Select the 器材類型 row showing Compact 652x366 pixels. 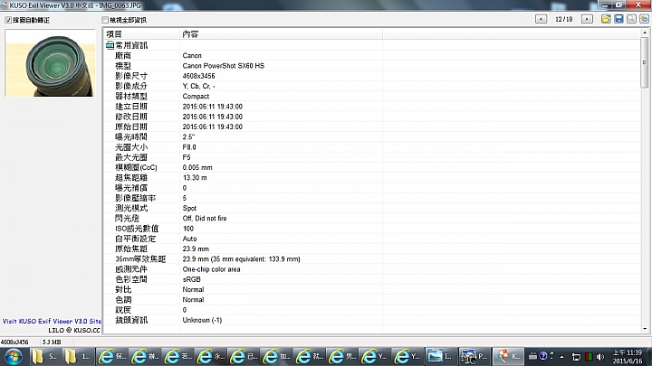click(372, 97)
